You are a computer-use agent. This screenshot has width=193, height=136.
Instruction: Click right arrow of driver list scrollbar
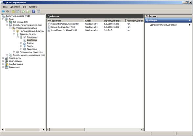(142, 129)
